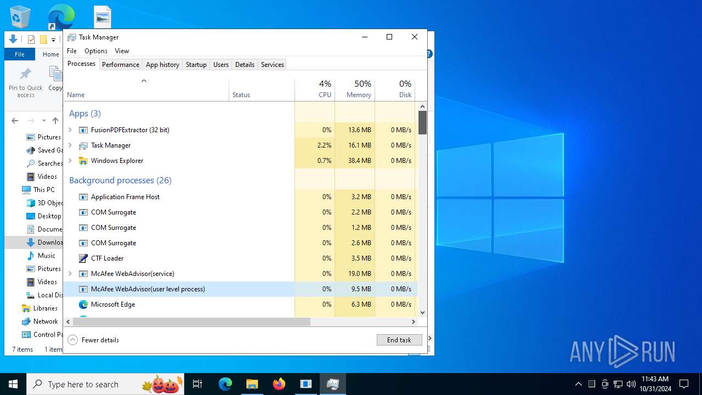Select the image file icon on desktop
702x395 pixels.
point(103,16)
